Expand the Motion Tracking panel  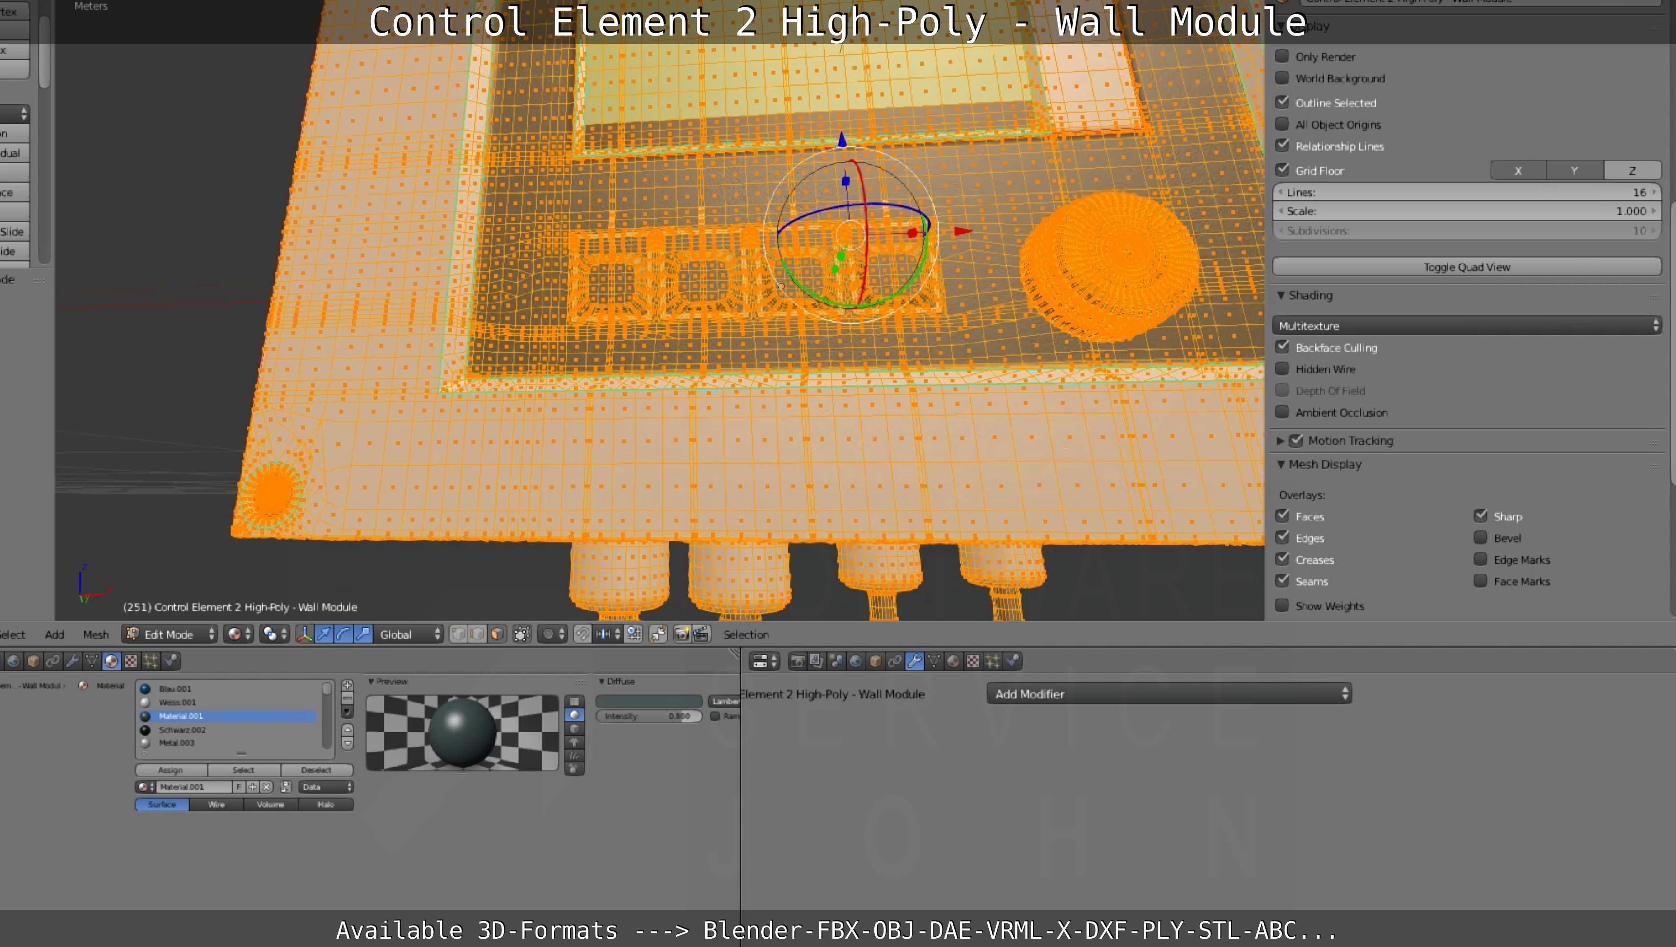tap(1280, 441)
